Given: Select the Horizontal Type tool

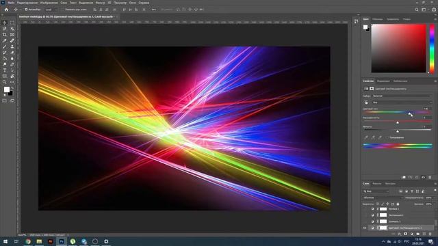Looking at the screenshot, I should pyautogui.click(x=5, y=70).
